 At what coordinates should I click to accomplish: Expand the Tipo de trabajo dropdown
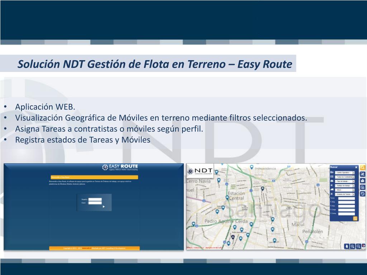click(345, 181)
